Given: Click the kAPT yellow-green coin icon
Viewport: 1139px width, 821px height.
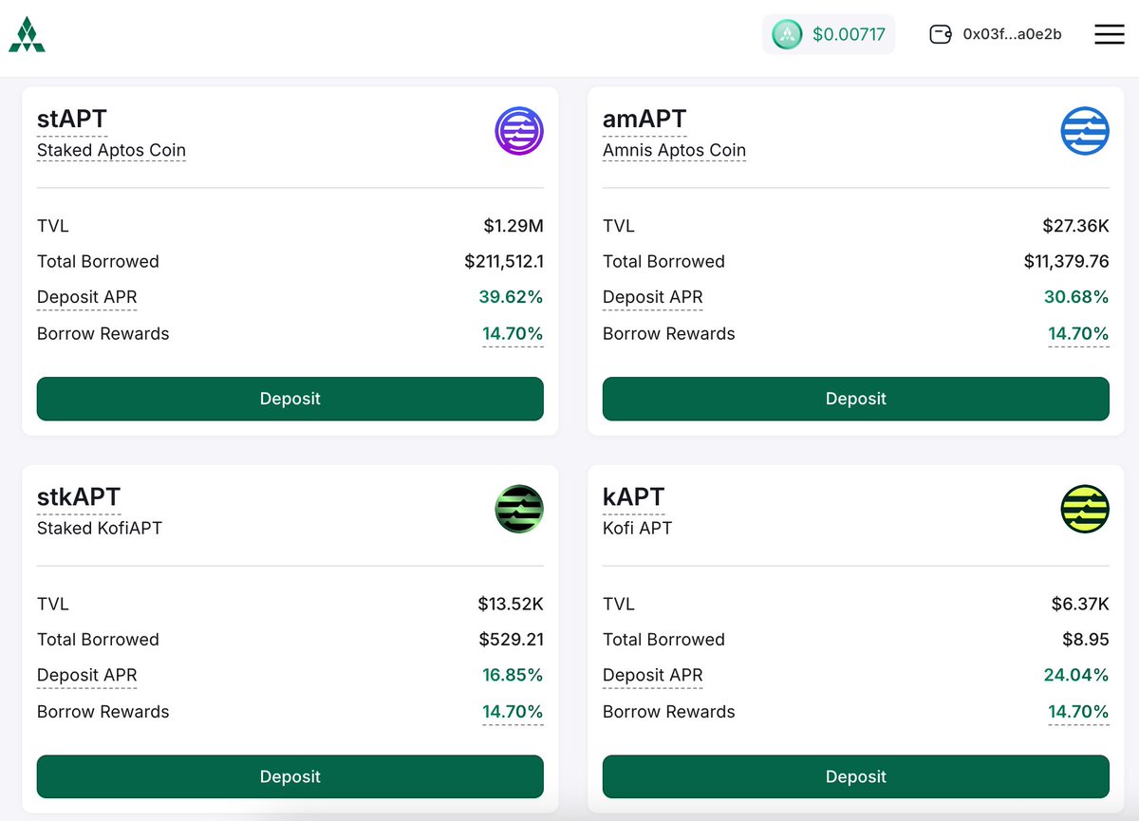Looking at the screenshot, I should pos(1085,509).
